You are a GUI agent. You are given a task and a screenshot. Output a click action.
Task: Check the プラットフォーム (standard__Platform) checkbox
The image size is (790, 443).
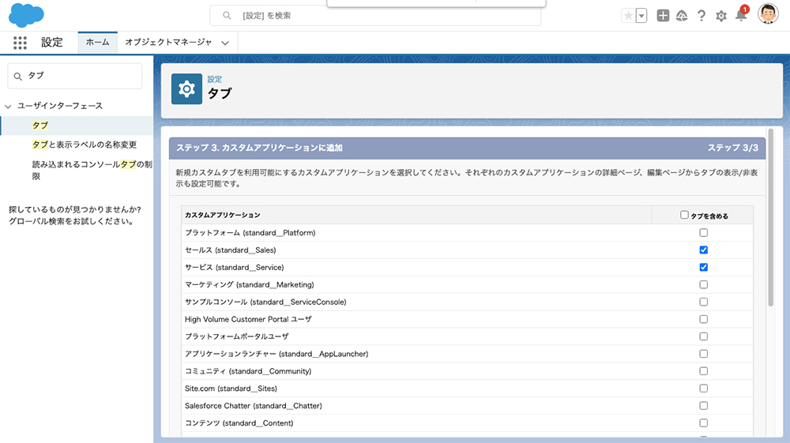click(x=703, y=233)
